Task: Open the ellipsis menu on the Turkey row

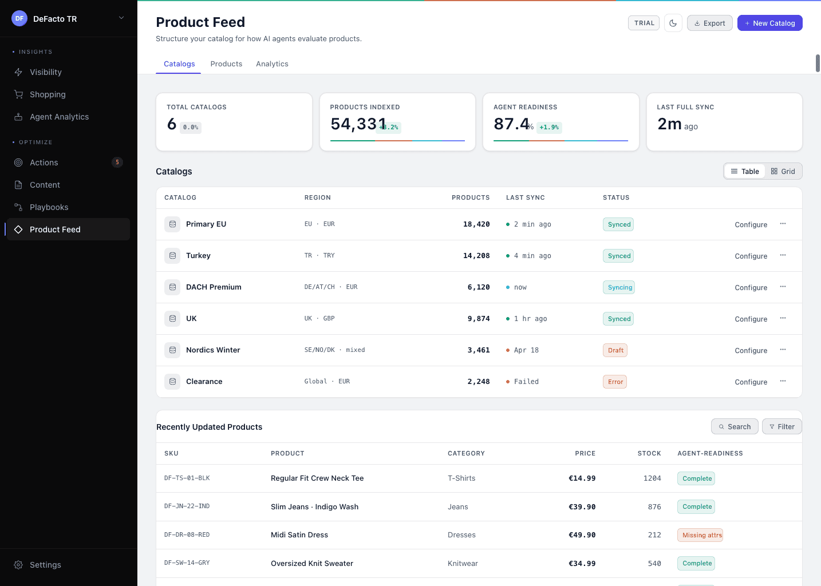Action: 783,255
